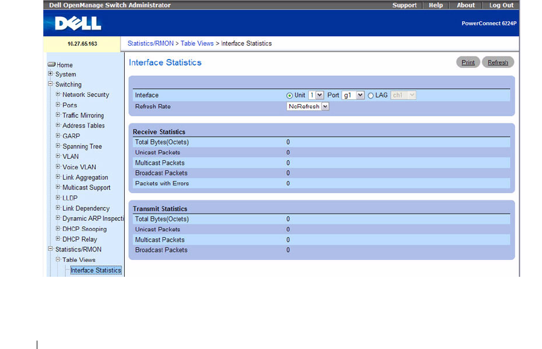Image resolution: width=542 pixels, height=349 pixels.
Task: Expand the Voice VLAN node
Action: point(58,166)
